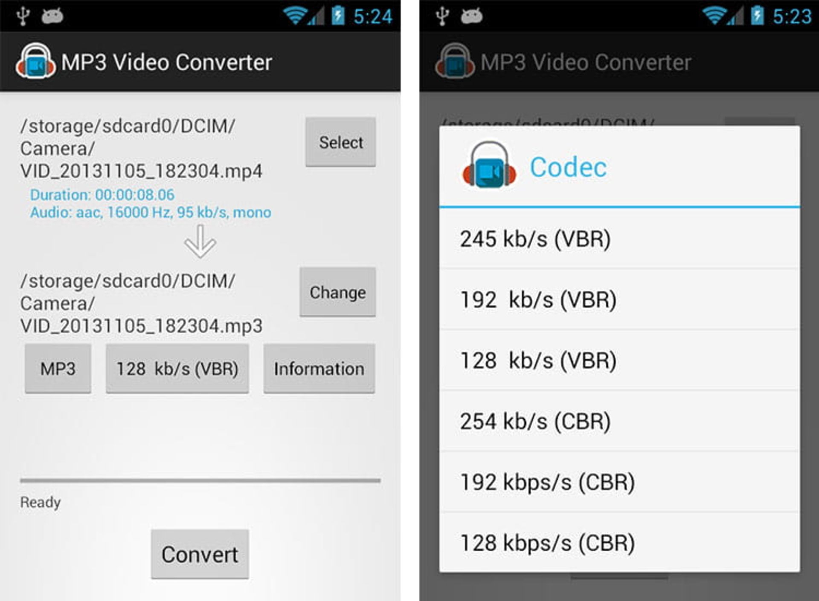Click the Codec dialog headphone icon

489,164
